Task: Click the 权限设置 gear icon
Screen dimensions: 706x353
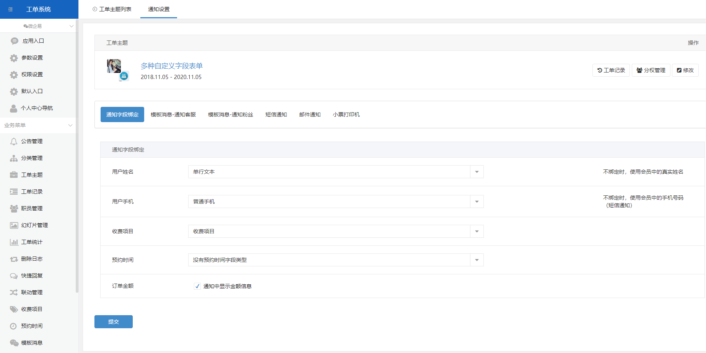Action: tap(14, 74)
